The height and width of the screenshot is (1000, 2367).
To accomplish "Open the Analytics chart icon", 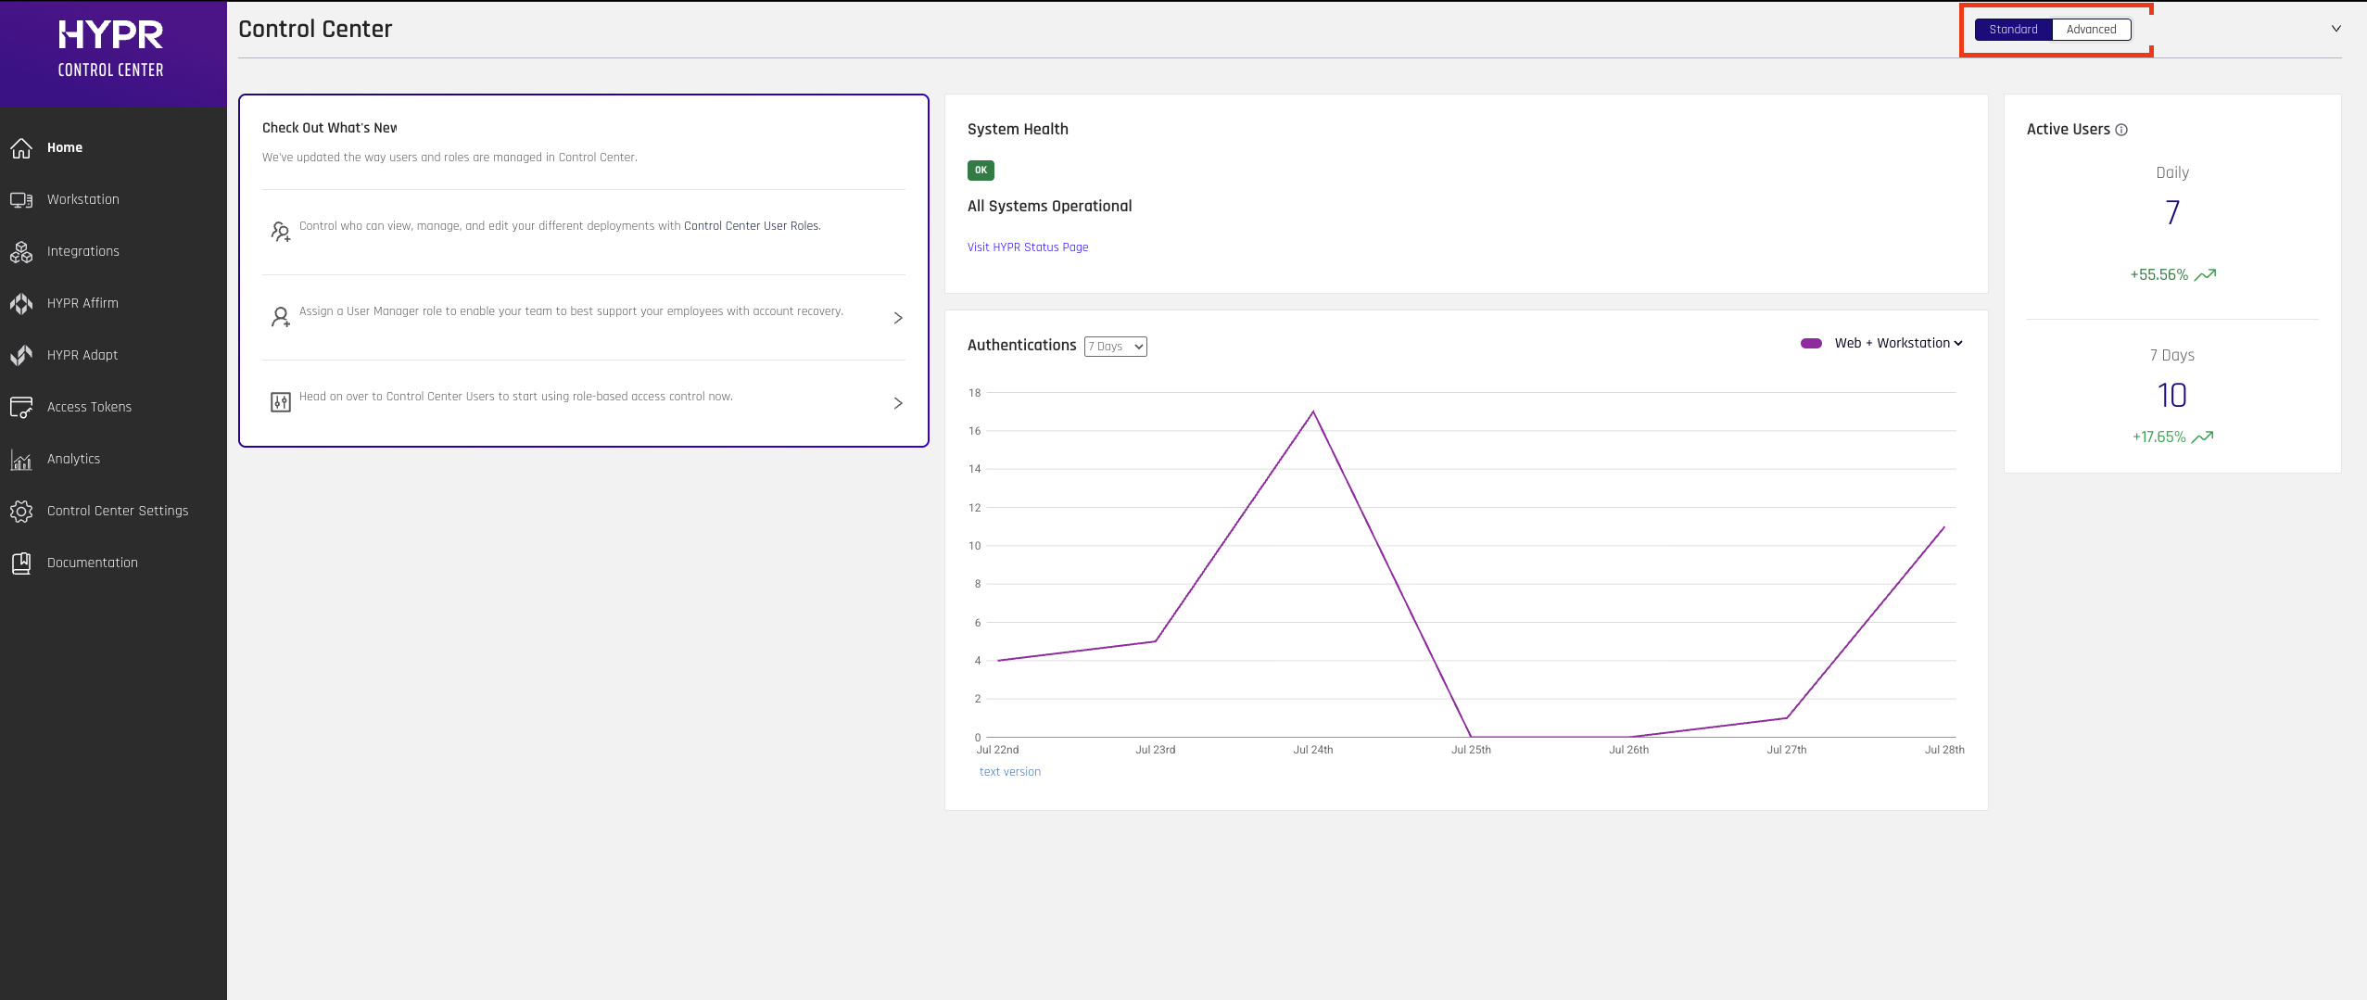I will tap(21, 459).
